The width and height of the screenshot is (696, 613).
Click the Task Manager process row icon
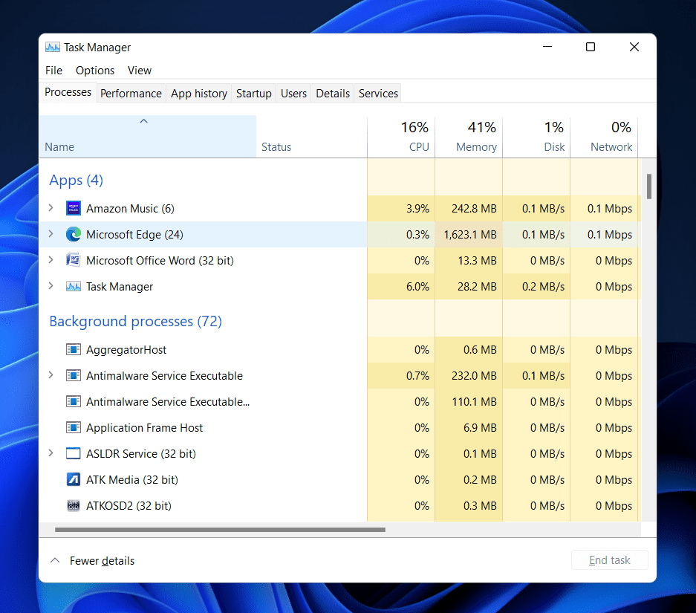pyautogui.click(x=74, y=287)
